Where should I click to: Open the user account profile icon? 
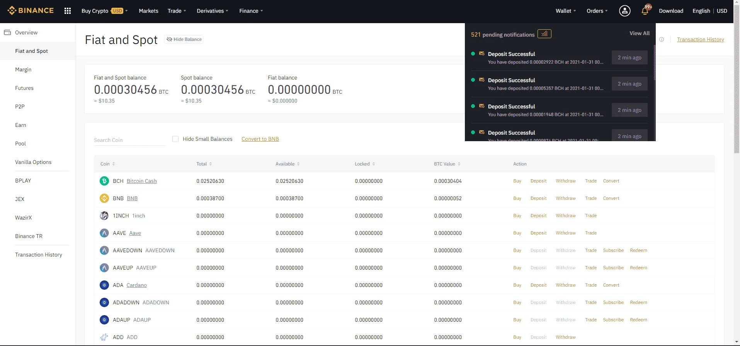tap(624, 11)
